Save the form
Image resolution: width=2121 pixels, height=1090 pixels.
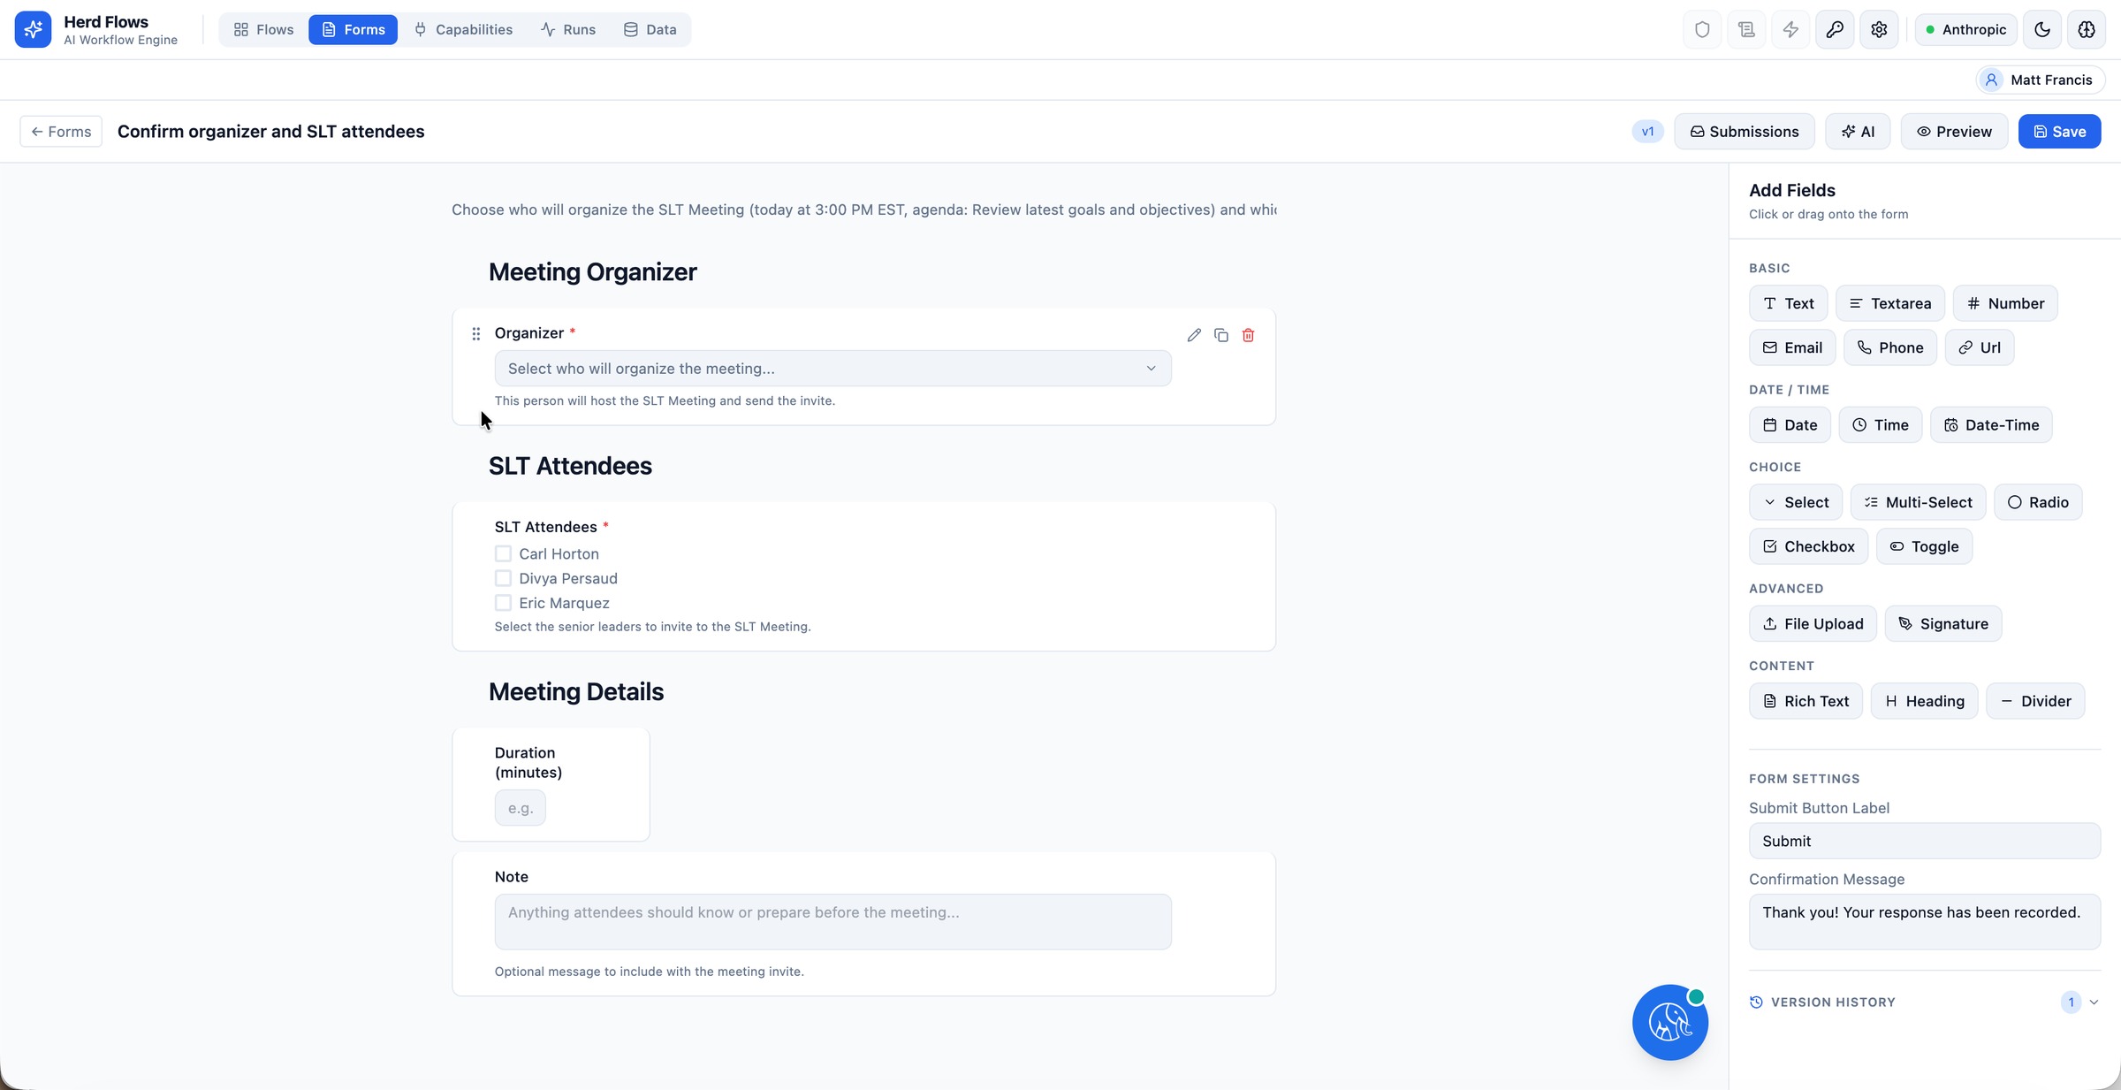tap(2059, 132)
